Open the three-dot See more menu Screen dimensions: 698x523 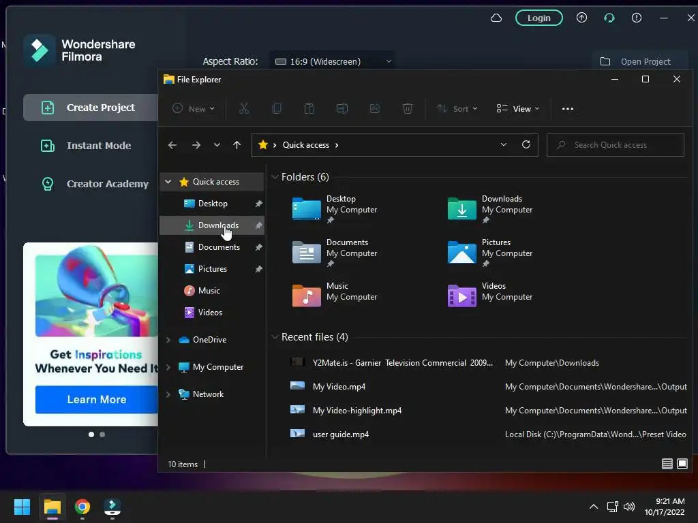pos(568,108)
